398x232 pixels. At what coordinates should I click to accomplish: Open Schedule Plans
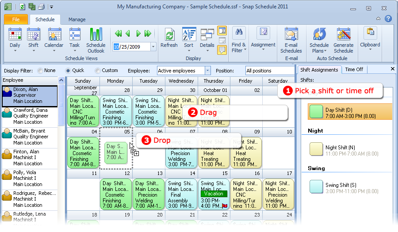pos(319,40)
